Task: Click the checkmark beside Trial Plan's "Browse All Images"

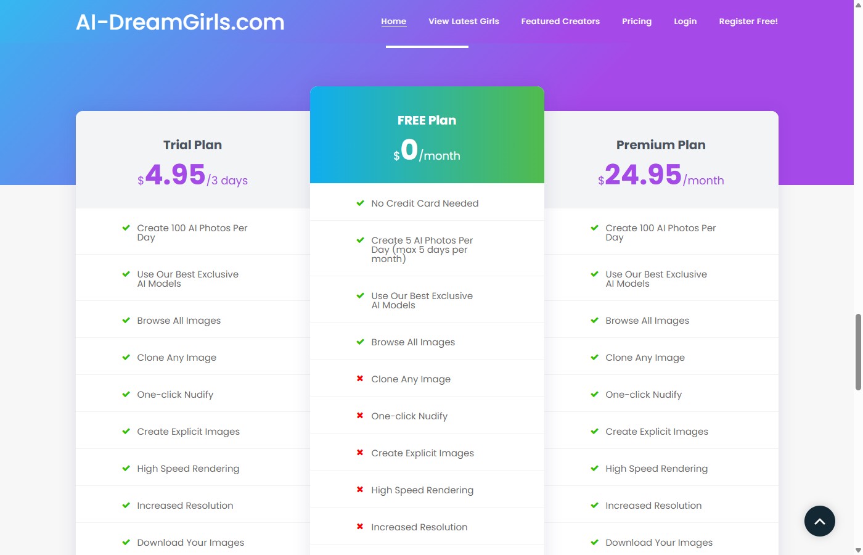Action: coord(126,319)
